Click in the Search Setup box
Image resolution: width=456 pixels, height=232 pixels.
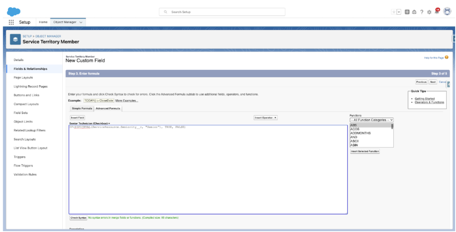222,12
